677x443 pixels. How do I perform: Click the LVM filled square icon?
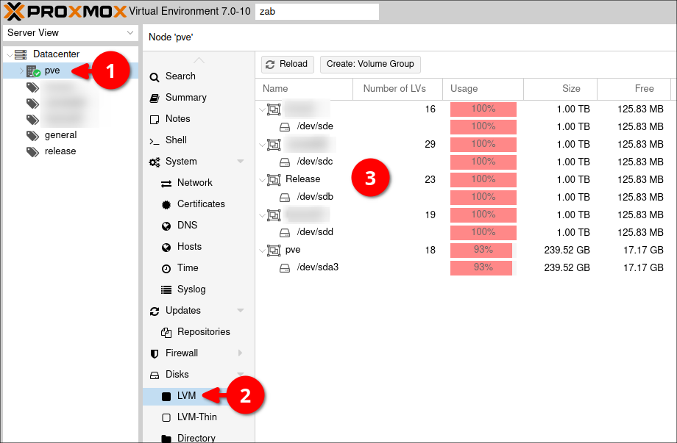click(x=166, y=397)
